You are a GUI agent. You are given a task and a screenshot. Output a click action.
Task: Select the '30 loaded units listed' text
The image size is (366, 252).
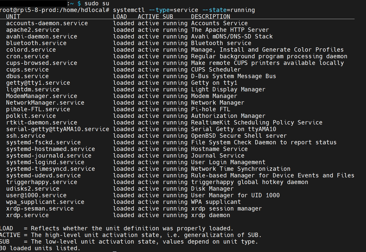pos(40,248)
